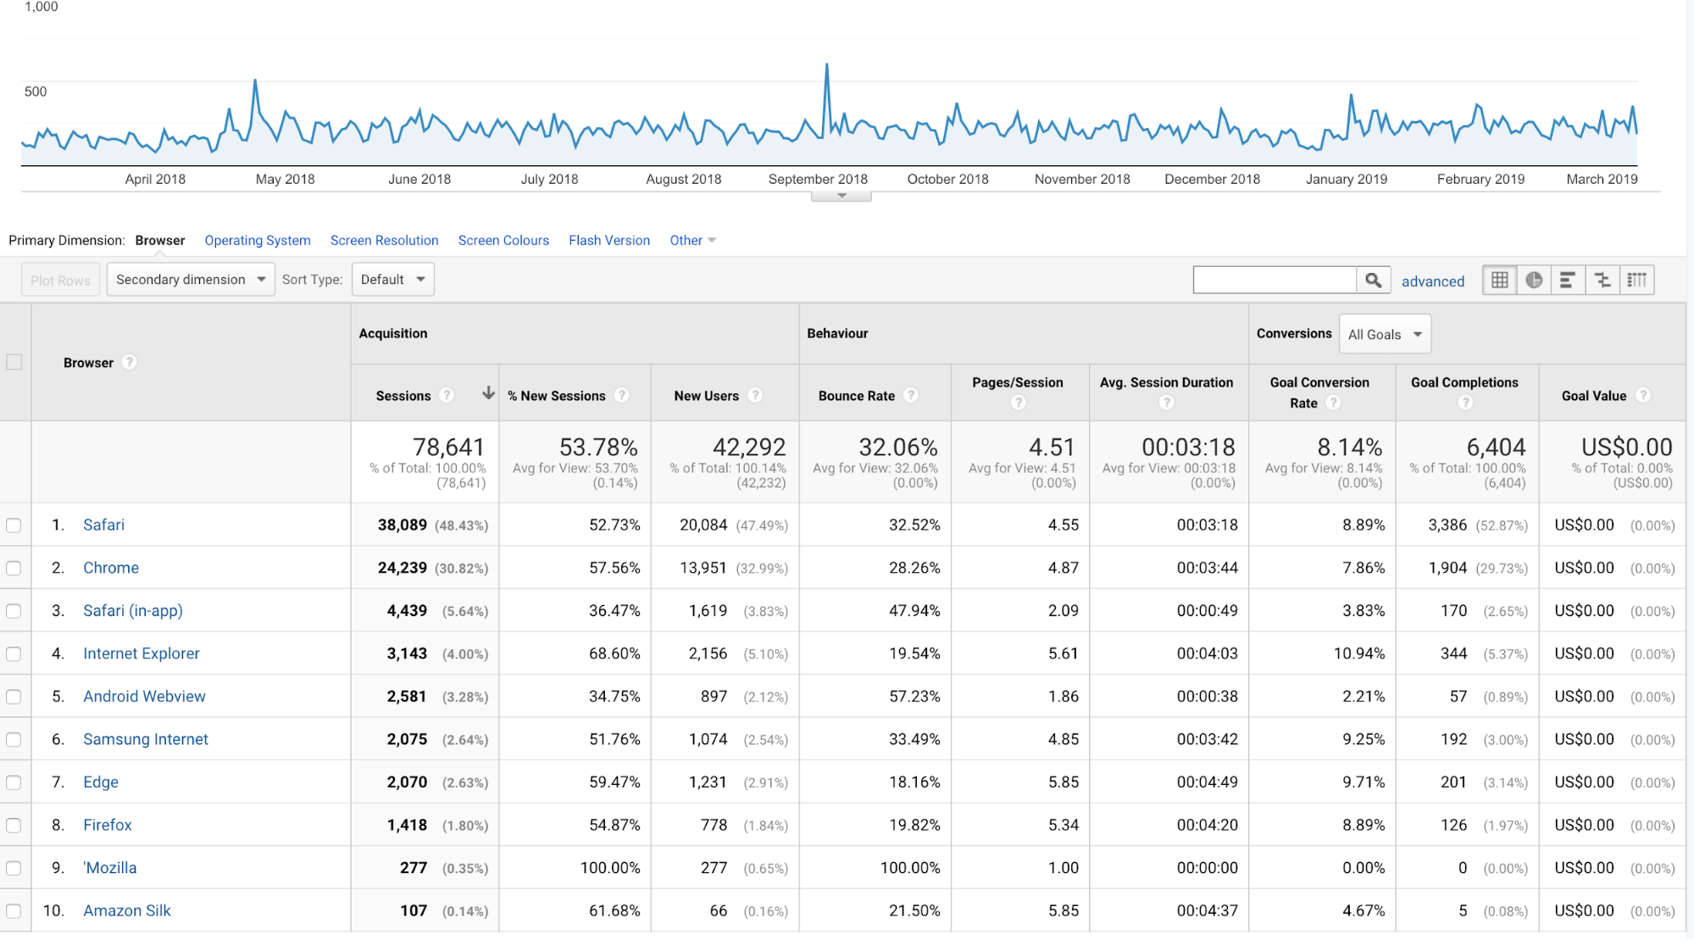Image resolution: width=1694 pixels, height=940 pixels.
Task: Click the Sessions column header label
Action: tap(403, 396)
